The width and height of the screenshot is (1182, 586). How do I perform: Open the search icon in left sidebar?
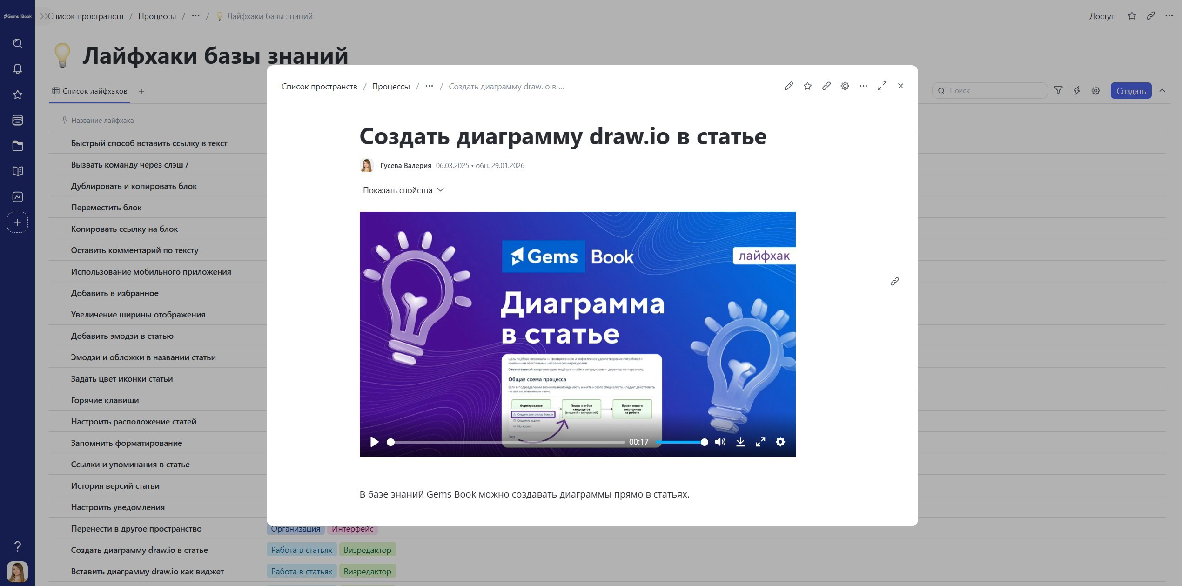(18, 43)
